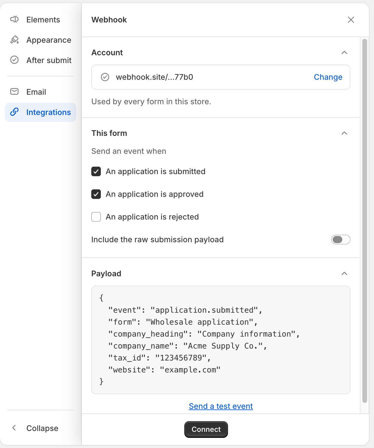Click Send a test event link
The height and width of the screenshot is (448, 374).
click(x=221, y=406)
